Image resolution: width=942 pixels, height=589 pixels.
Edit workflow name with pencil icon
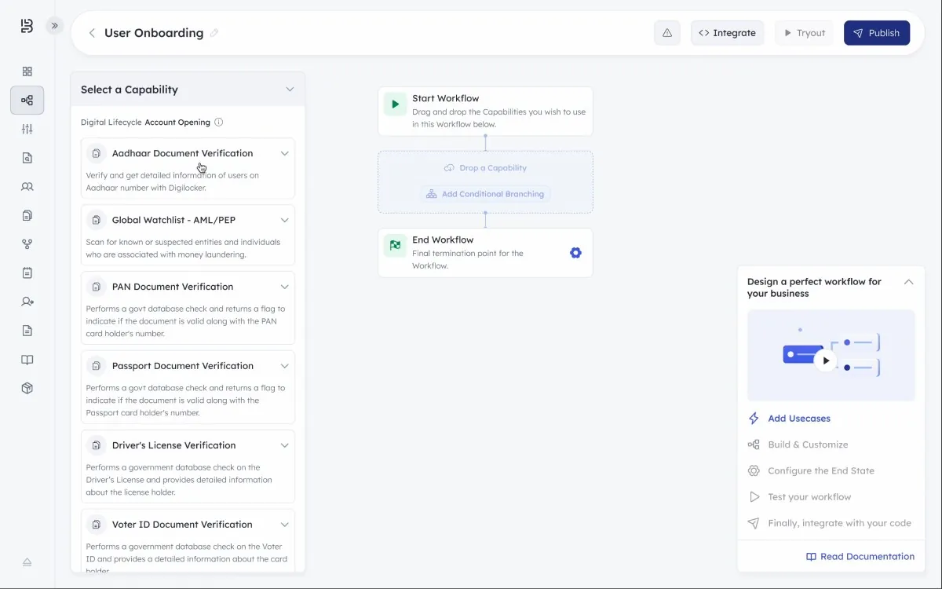(x=214, y=33)
